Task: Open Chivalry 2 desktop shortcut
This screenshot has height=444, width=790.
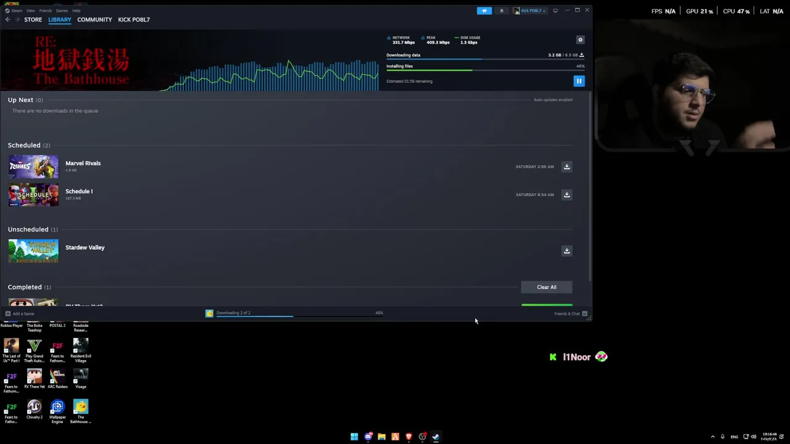Action: coord(35,409)
